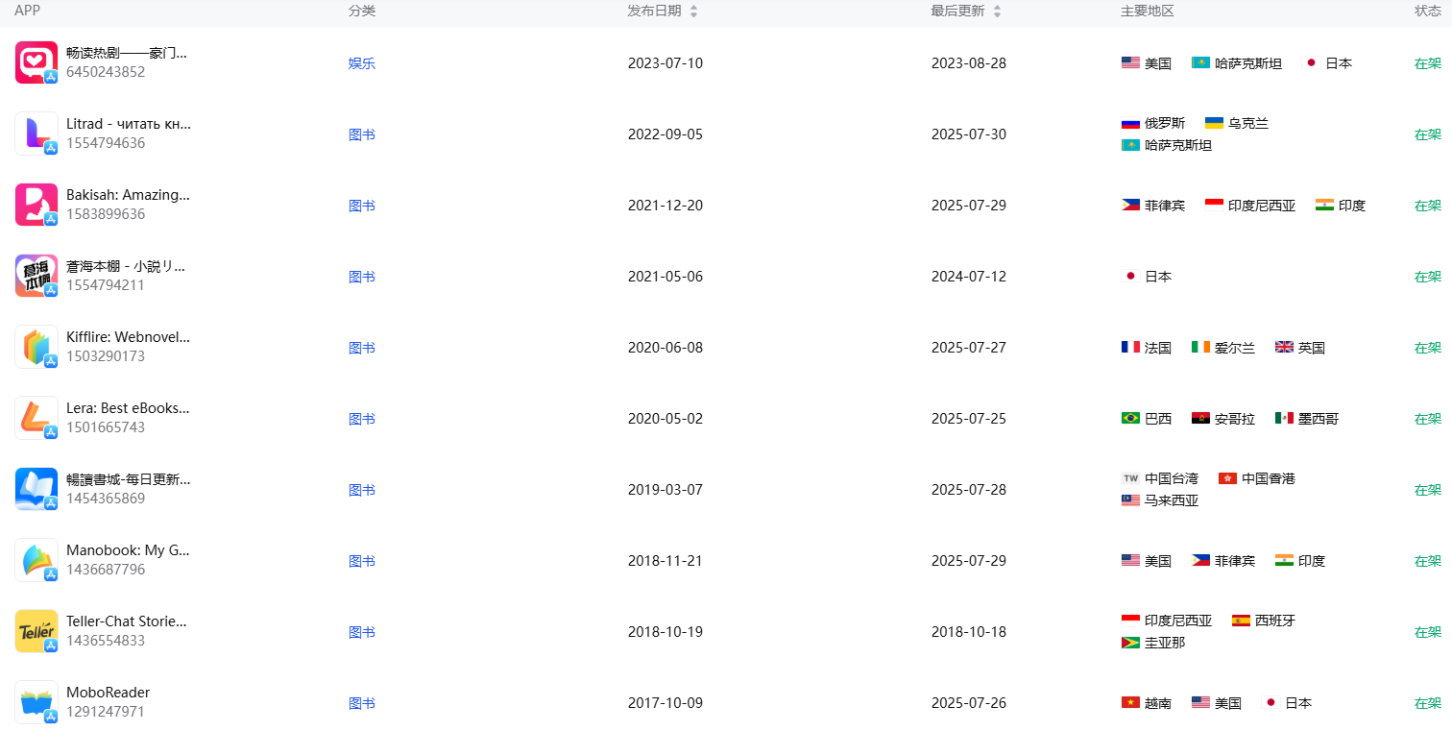Open Teller-Chat Stories app title
The image size is (1452, 731).
point(128,621)
